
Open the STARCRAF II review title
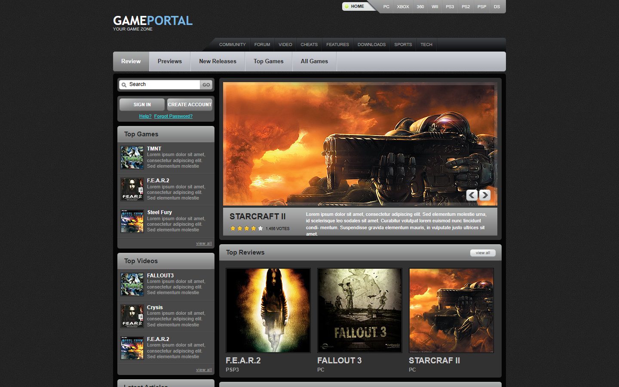click(435, 361)
